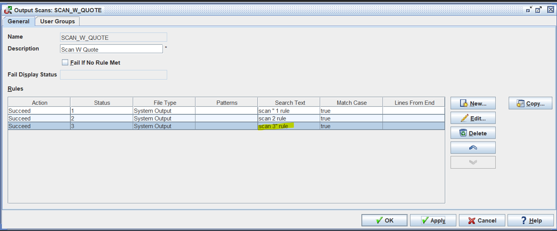Click the New... rule button
Viewport: 557px width, 231px height.
tap(473, 103)
